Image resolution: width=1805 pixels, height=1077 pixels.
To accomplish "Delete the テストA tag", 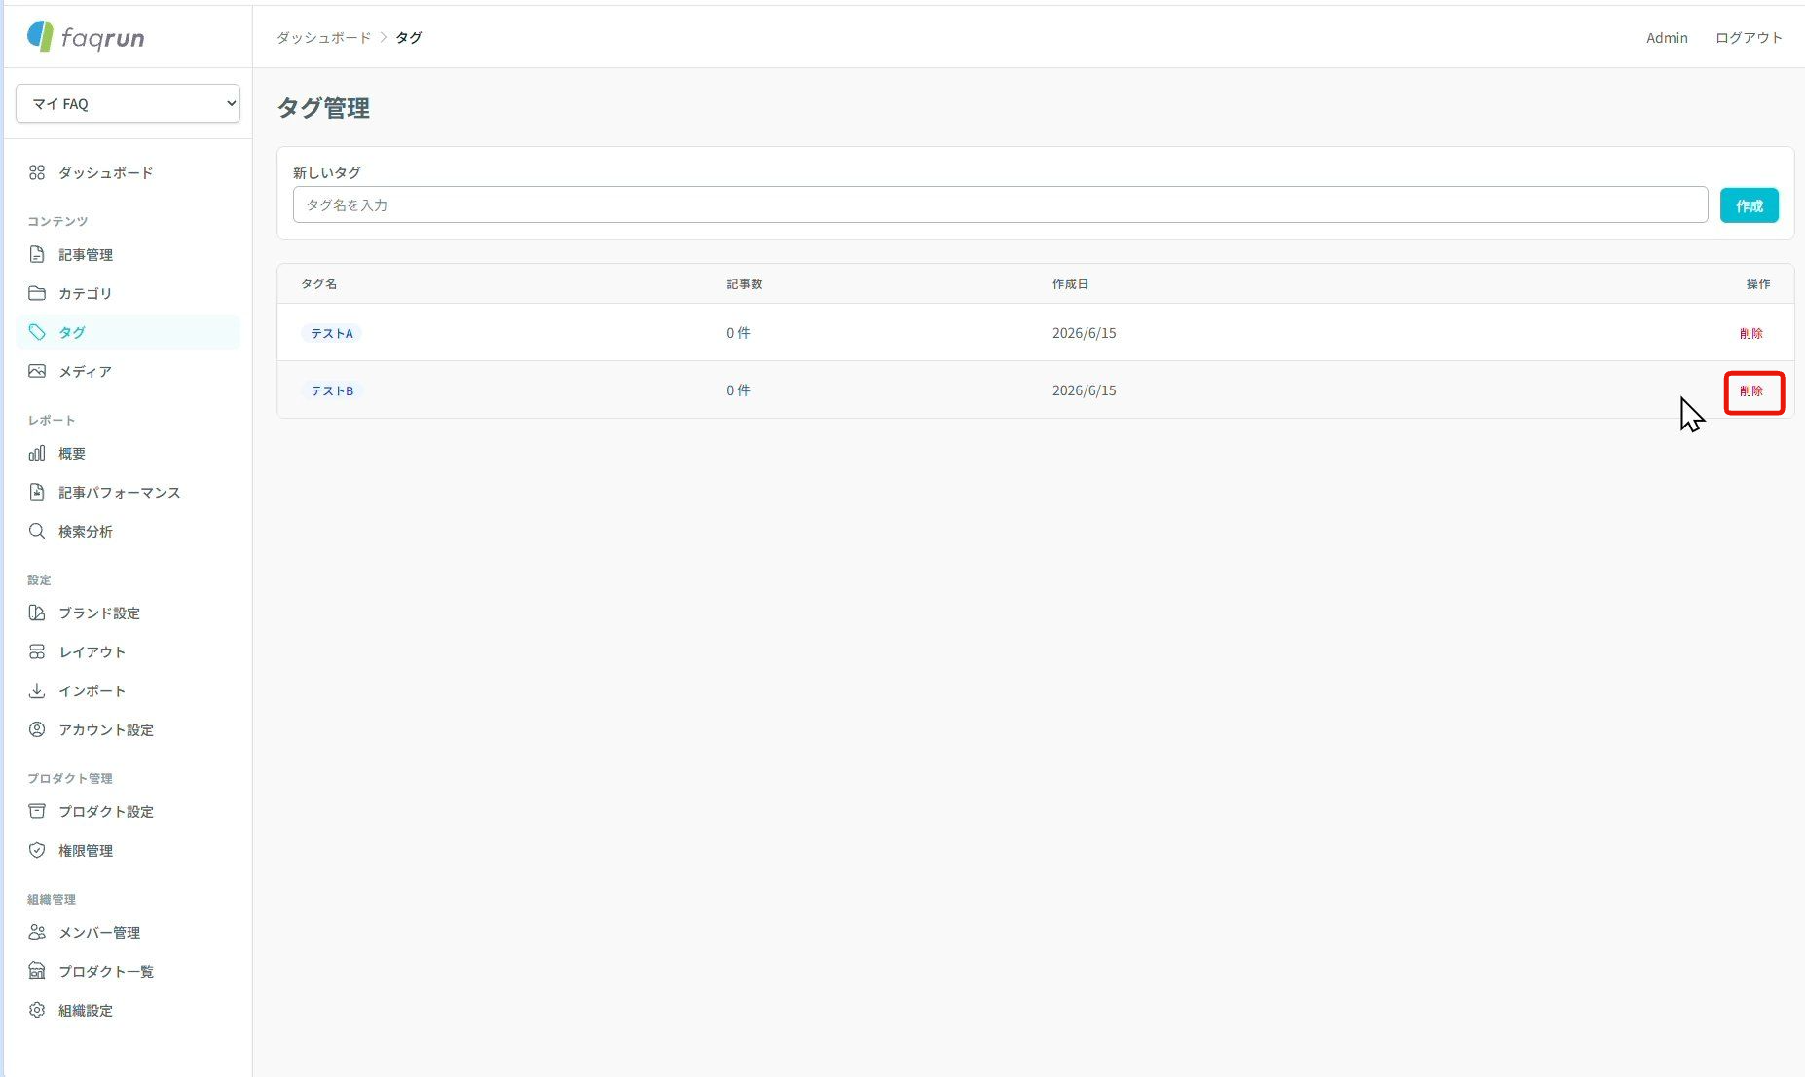I will click(x=1750, y=333).
